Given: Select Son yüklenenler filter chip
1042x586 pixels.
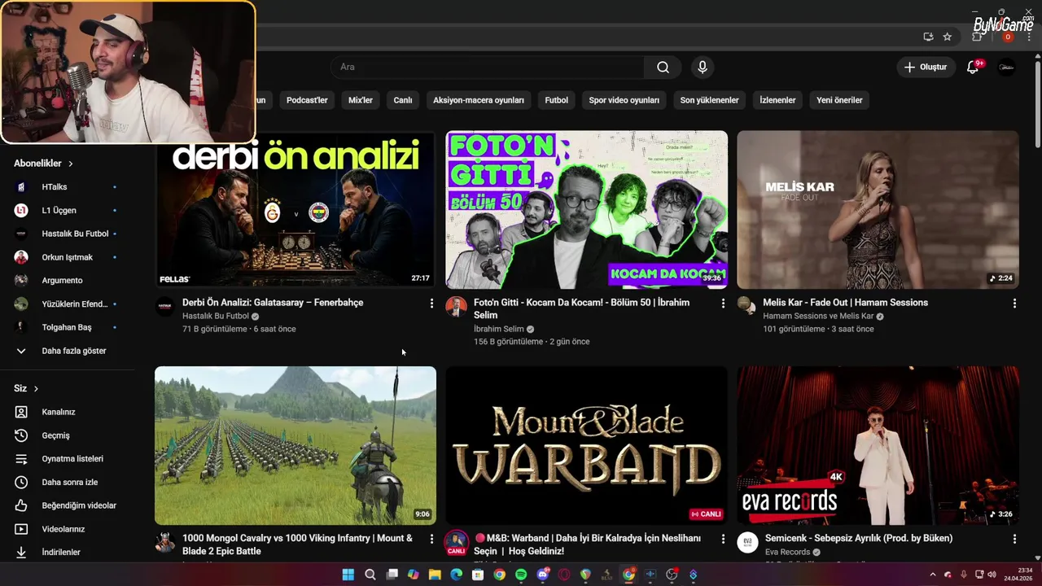Looking at the screenshot, I should [710, 100].
